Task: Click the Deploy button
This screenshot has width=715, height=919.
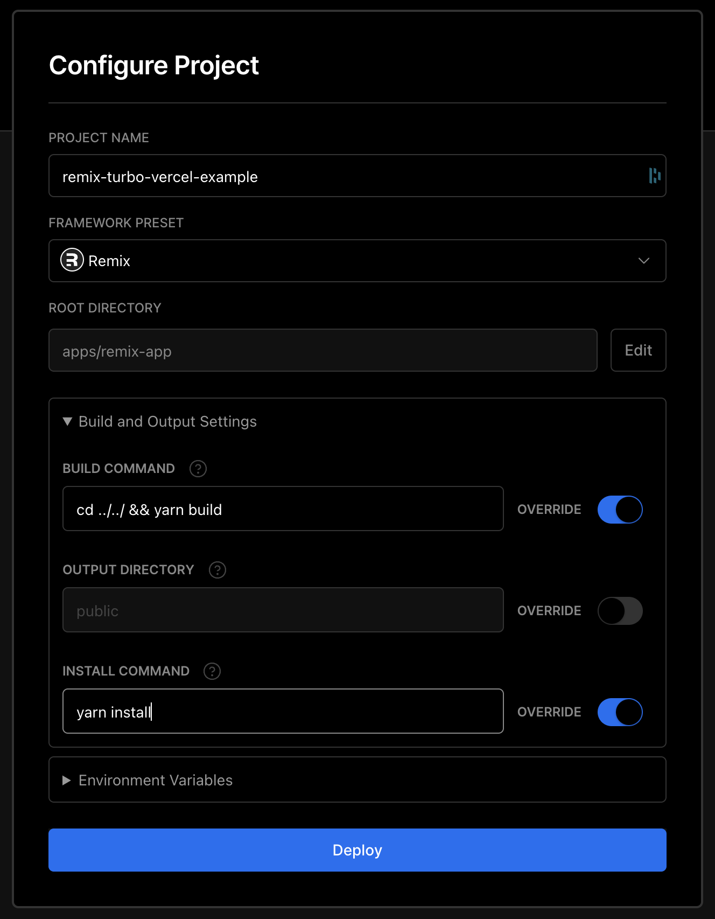Action: pyautogui.click(x=357, y=850)
